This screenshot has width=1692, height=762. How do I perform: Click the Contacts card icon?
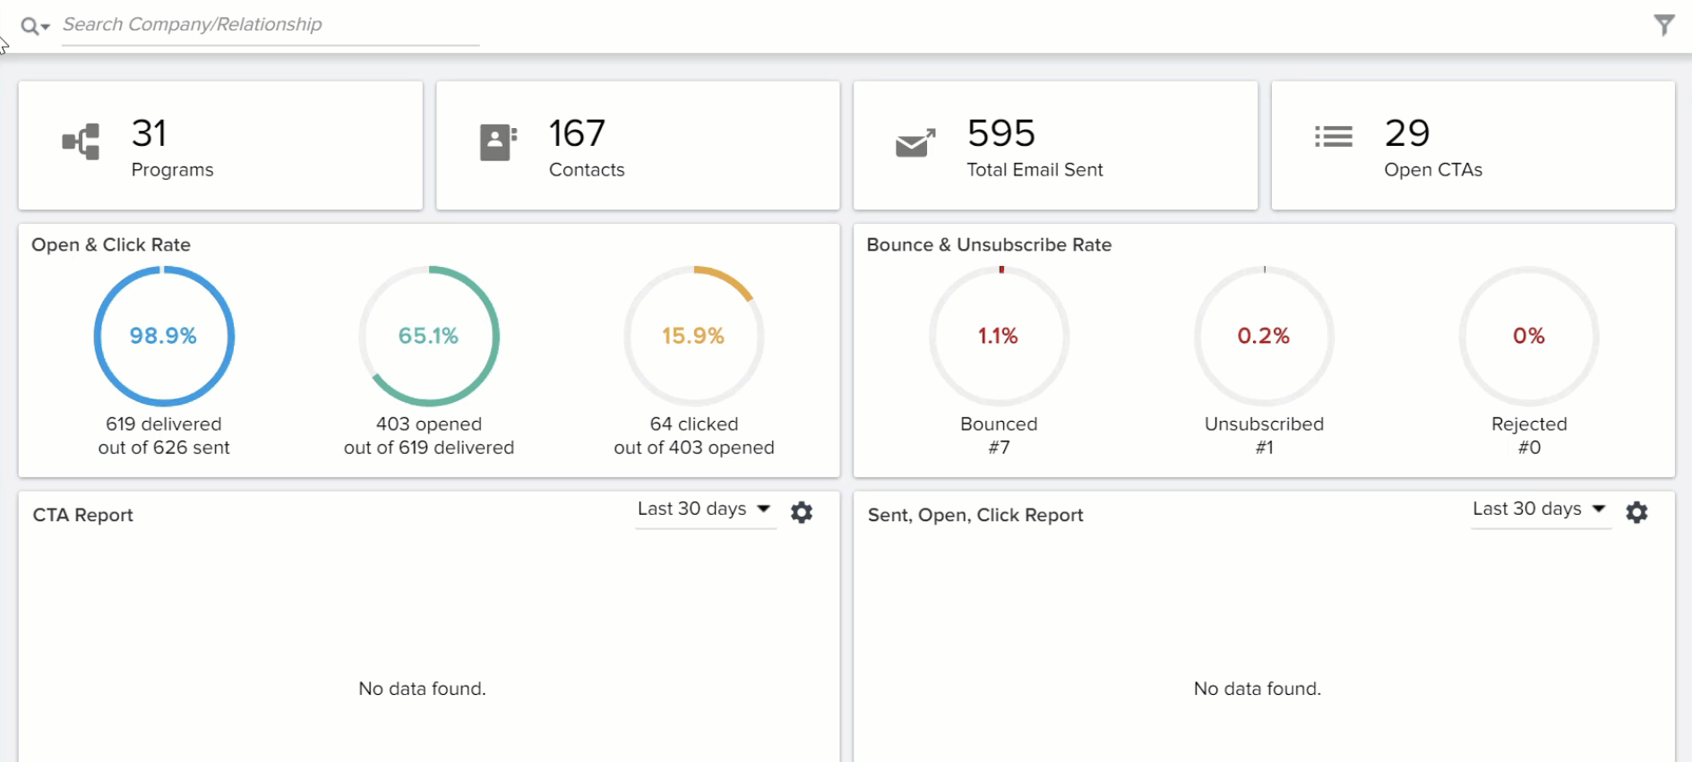pyautogui.click(x=498, y=142)
